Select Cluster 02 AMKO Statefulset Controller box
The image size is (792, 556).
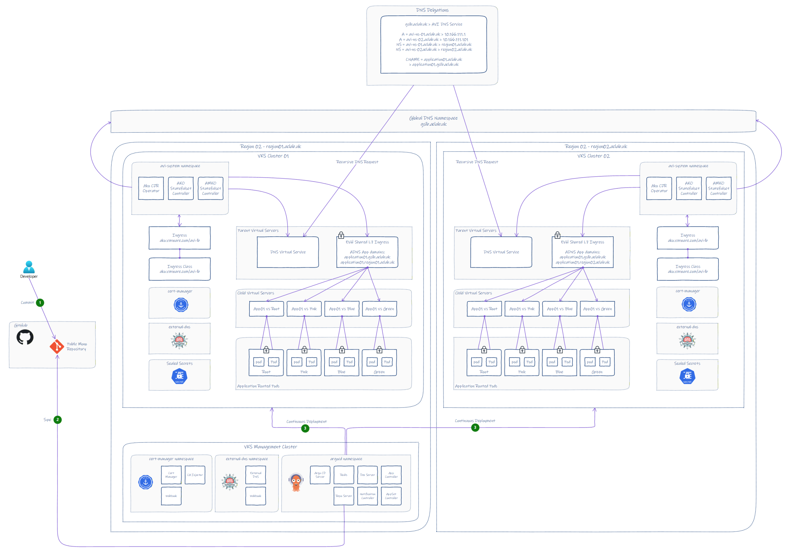(719, 188)
